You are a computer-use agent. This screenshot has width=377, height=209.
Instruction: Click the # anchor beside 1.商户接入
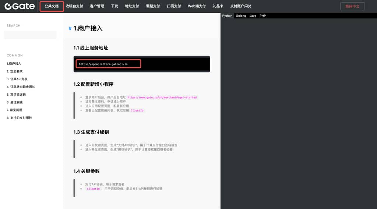(x=70, y=29)
